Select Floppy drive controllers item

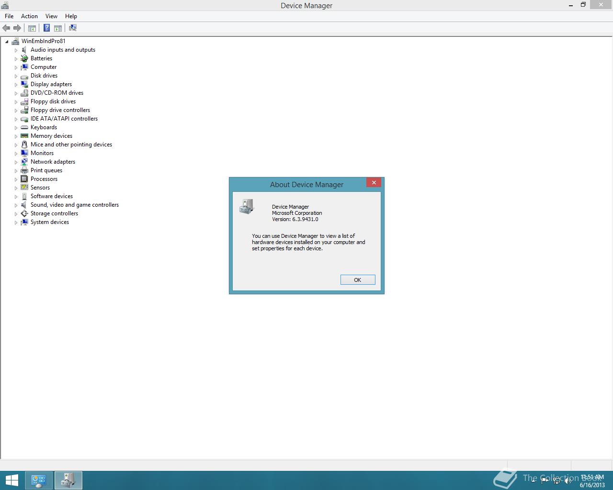(x=60, y=110)
